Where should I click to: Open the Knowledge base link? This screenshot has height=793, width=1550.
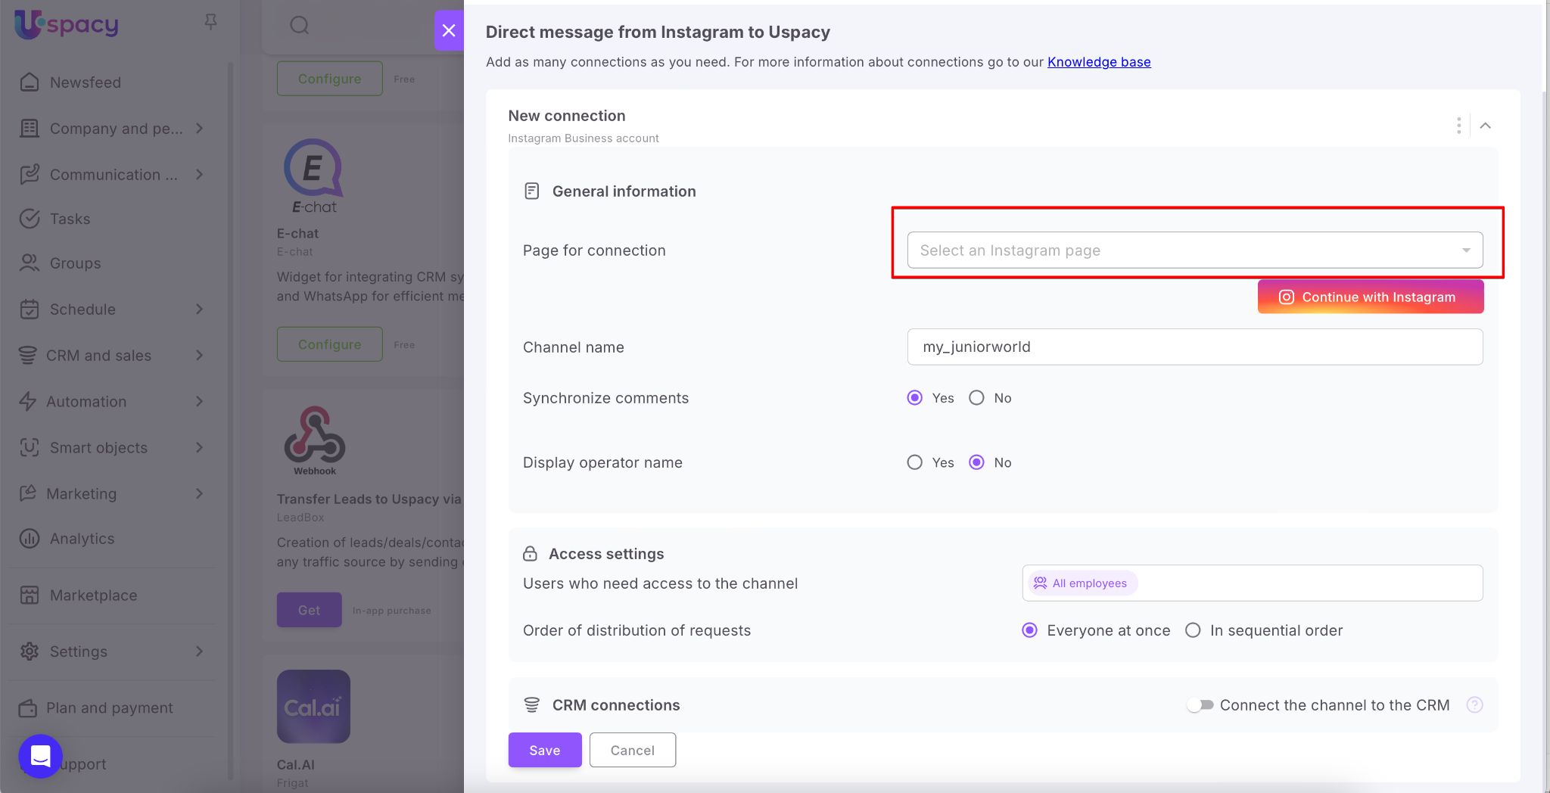pyautogui.click(x=1099, y=62)
